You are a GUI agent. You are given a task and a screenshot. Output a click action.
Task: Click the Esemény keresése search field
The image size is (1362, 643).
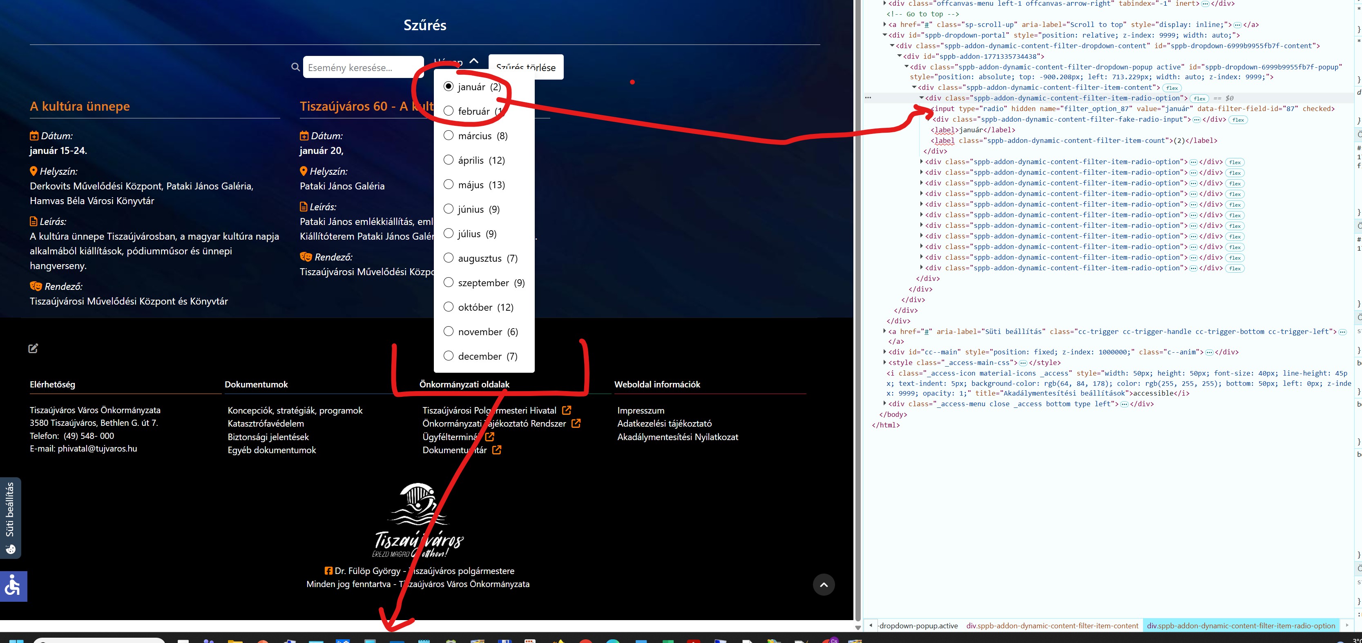pyautogui.click(x=363, y=67)
